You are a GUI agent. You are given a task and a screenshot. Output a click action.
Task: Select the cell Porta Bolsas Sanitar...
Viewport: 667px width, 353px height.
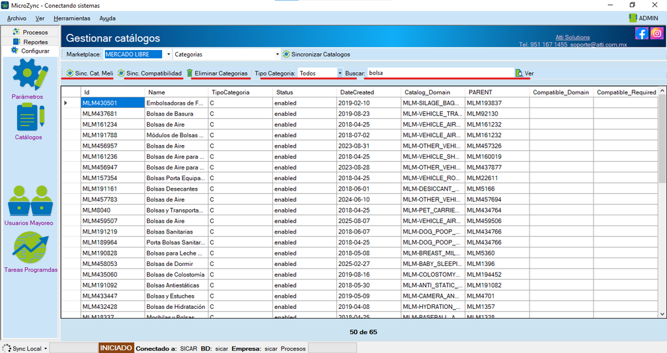coord(176,242)
